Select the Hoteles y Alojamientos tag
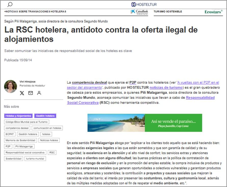The width and height of the screenshot is (227, 187). pos(18,116)
